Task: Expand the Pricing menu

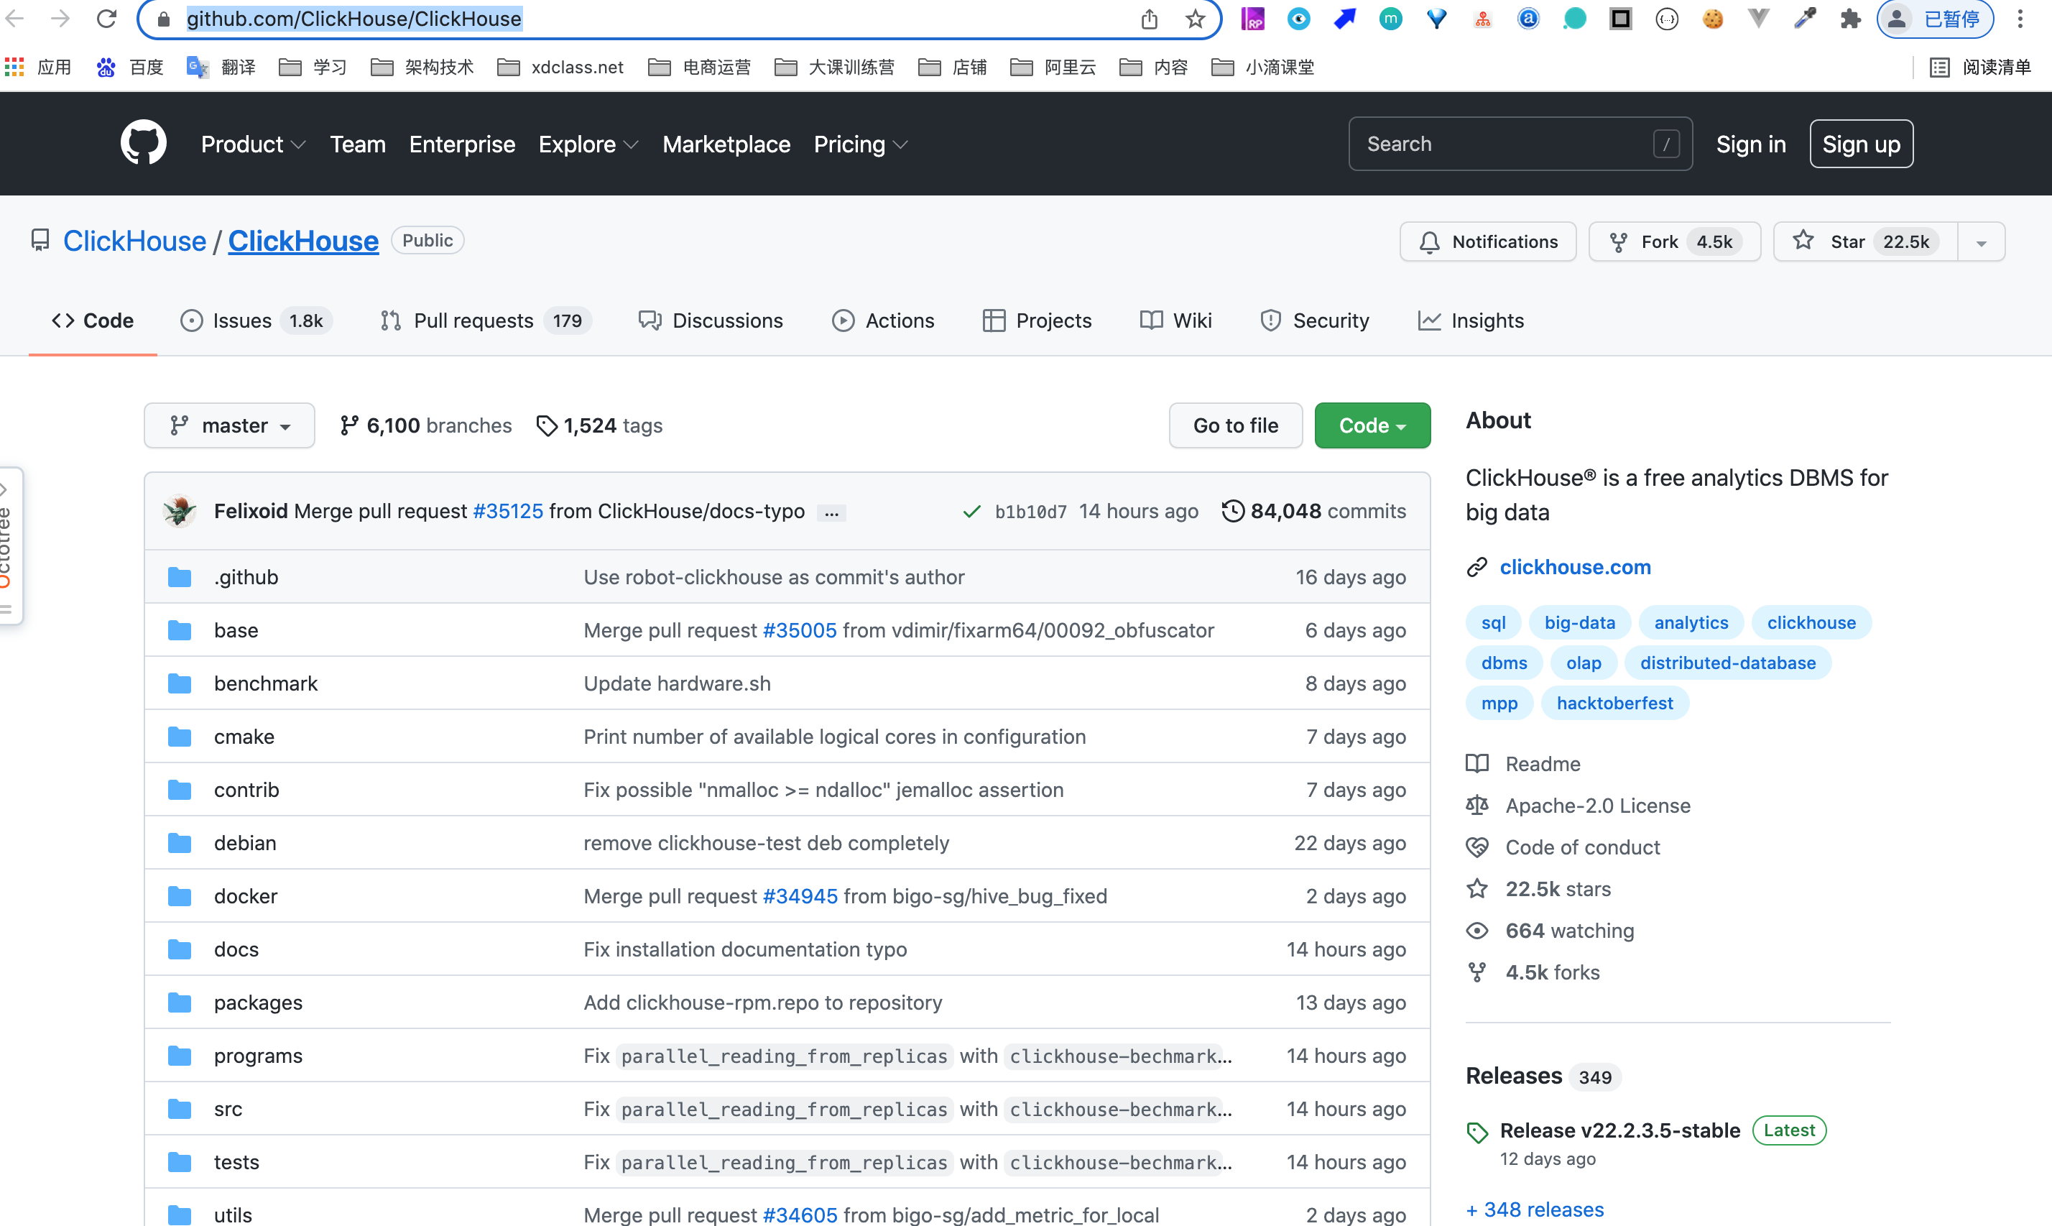Action: [x=861, y=144]
